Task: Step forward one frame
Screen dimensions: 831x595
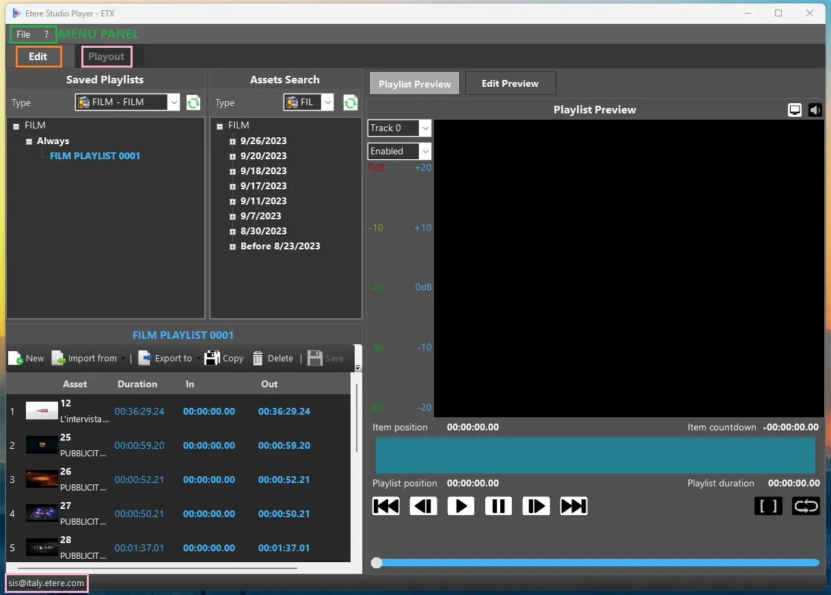Action: coord(536,506)
